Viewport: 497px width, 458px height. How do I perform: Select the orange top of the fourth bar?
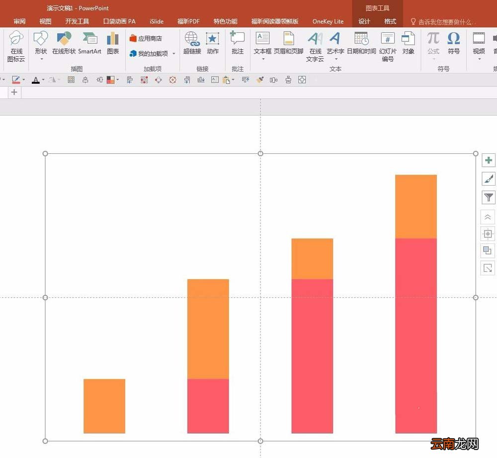[x=416, y=206]
